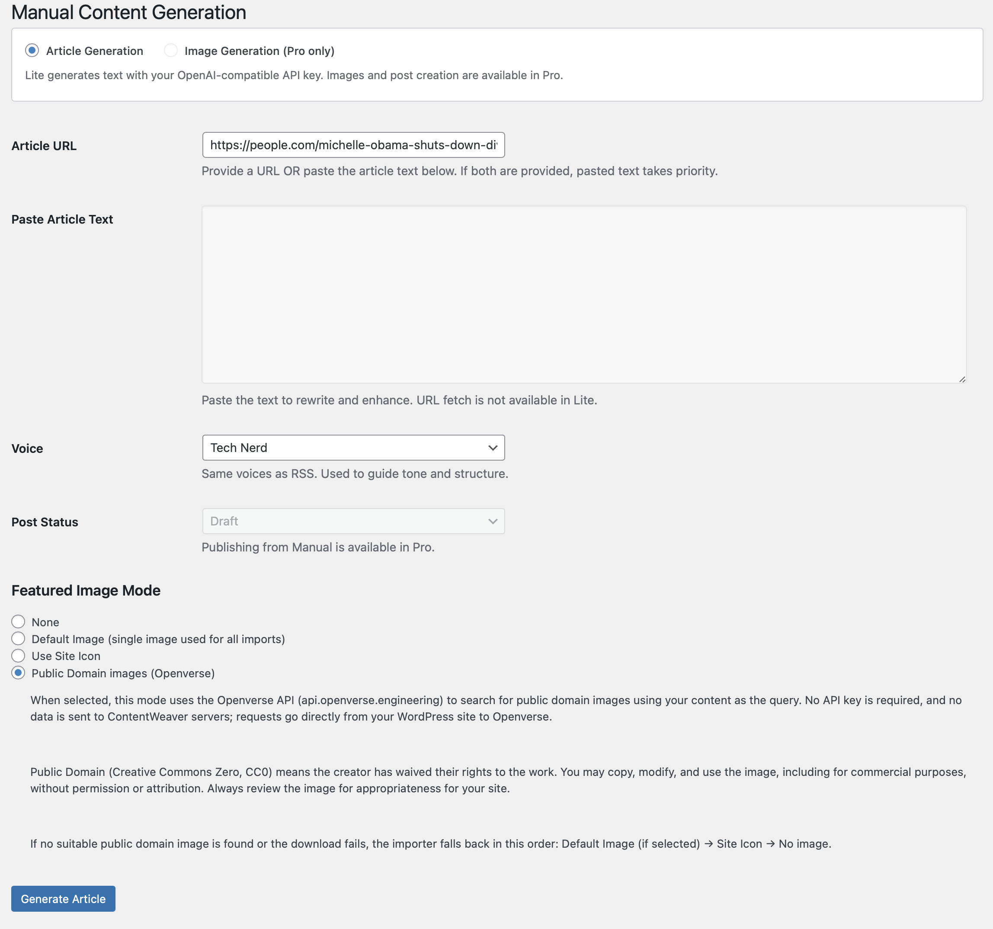Select Use Site Icon radio option
Image resolution: width=993 pixels, height=929 pixels.
(19, 655)
